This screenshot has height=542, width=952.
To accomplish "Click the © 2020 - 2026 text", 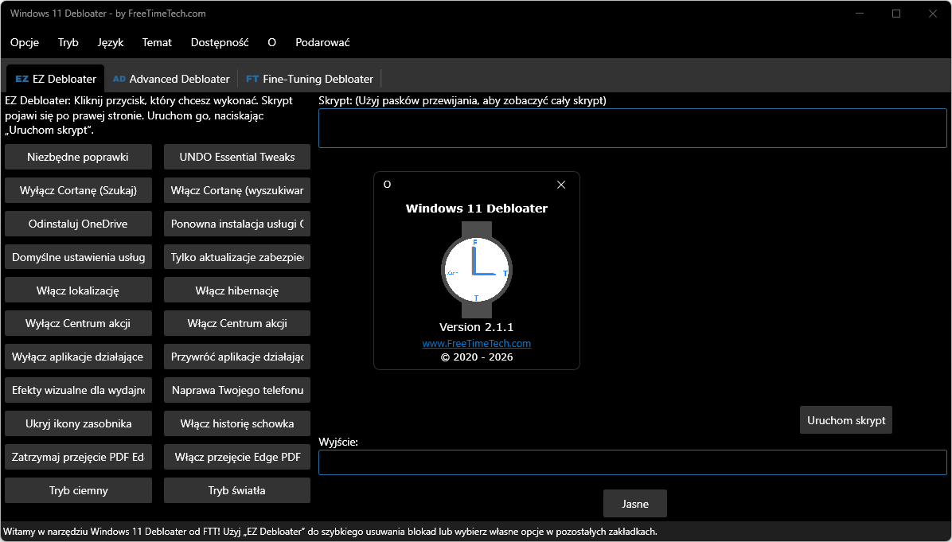I will pyautogui.click(x=477, y=357).
